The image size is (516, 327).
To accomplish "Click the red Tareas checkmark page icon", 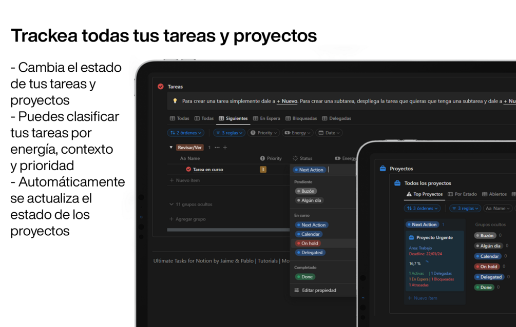I will click(x=161, y=87).
